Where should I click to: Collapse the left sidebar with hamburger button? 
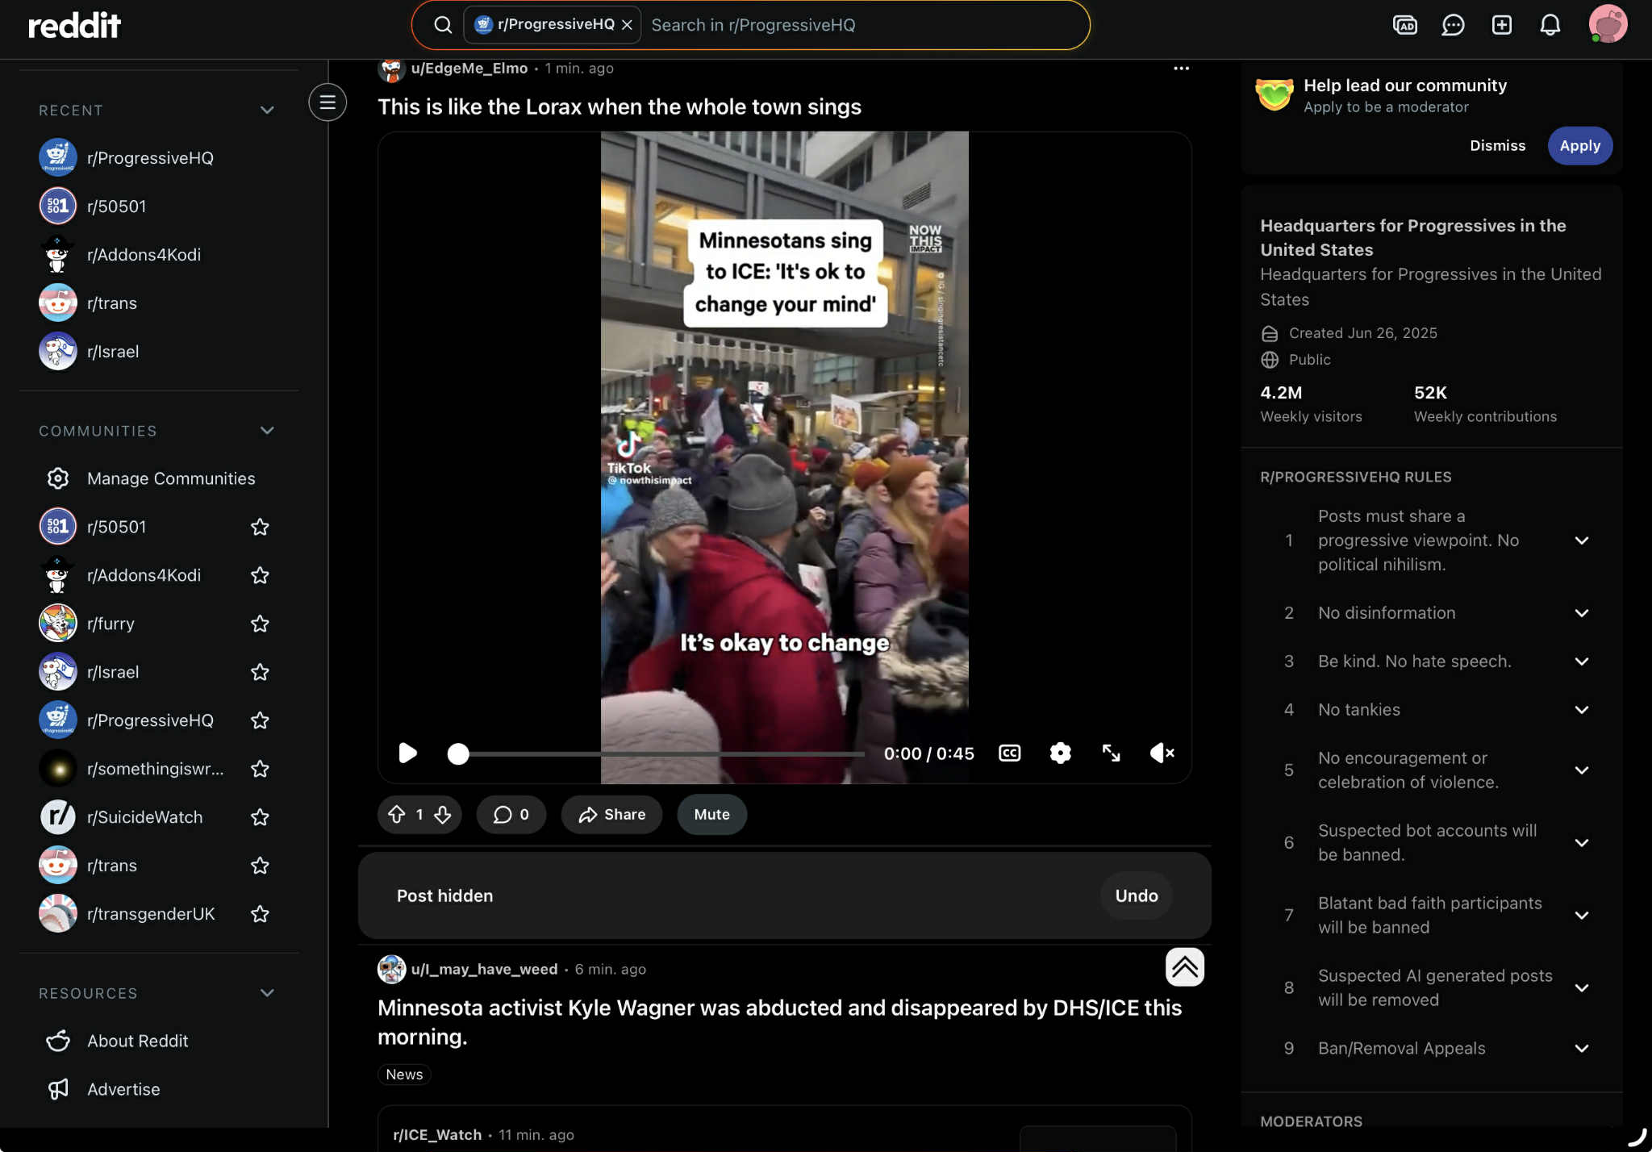pyautogui.click(x=327, y=102)
